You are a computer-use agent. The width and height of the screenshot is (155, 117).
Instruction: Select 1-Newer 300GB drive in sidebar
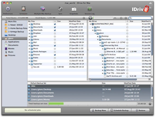(x=15, y=25)
